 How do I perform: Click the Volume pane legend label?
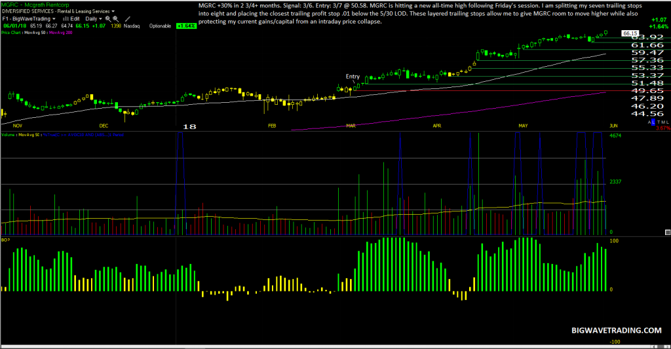(8, 135)
